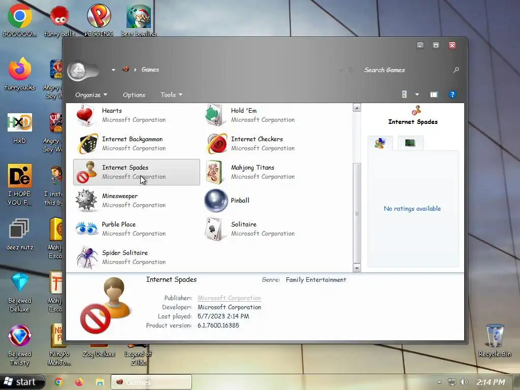Select the Internet Backgammon dice icon
The image size is (520, 390).
pos(87,144)
